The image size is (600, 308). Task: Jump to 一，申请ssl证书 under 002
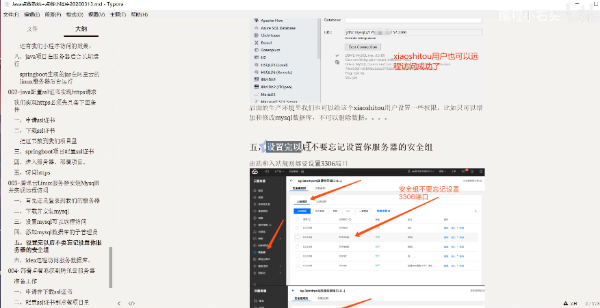34,120
